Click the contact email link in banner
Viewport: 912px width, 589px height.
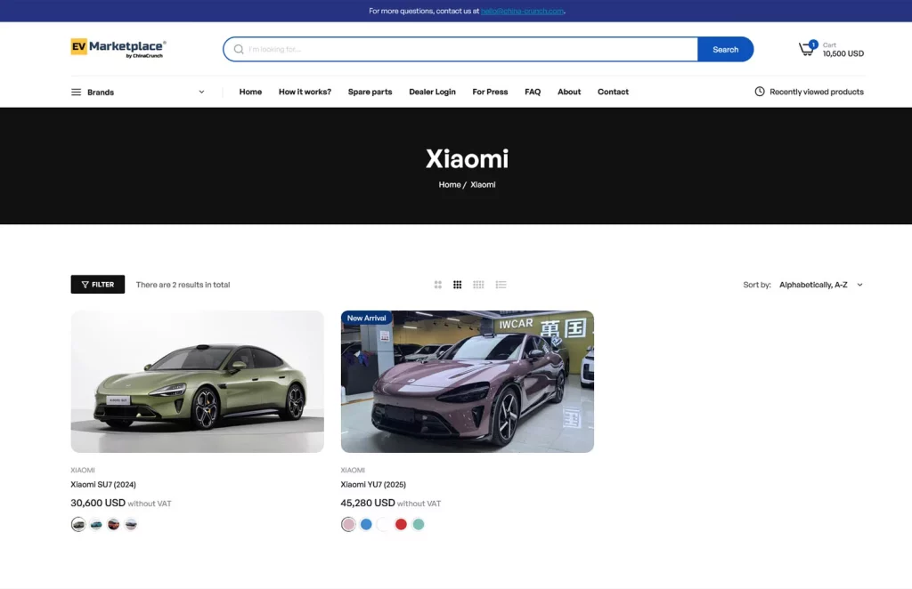[x=522, y=11]
